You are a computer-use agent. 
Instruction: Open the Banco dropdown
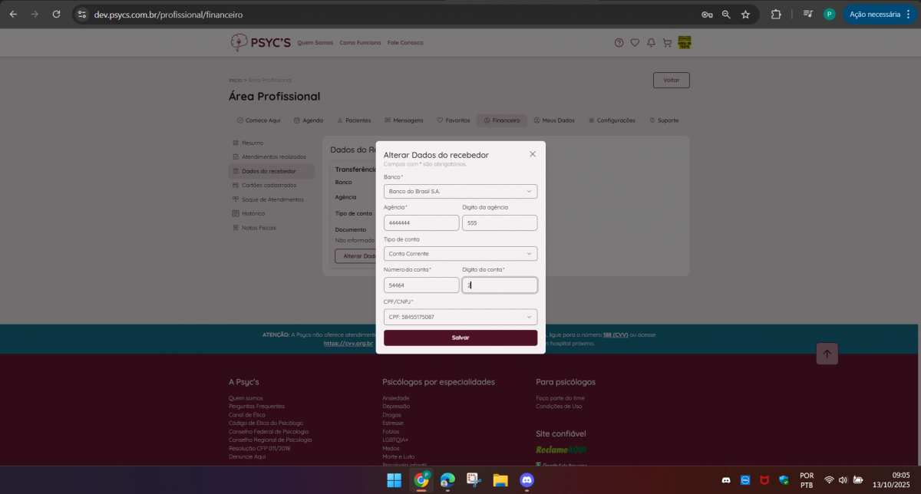click(460, 191)
